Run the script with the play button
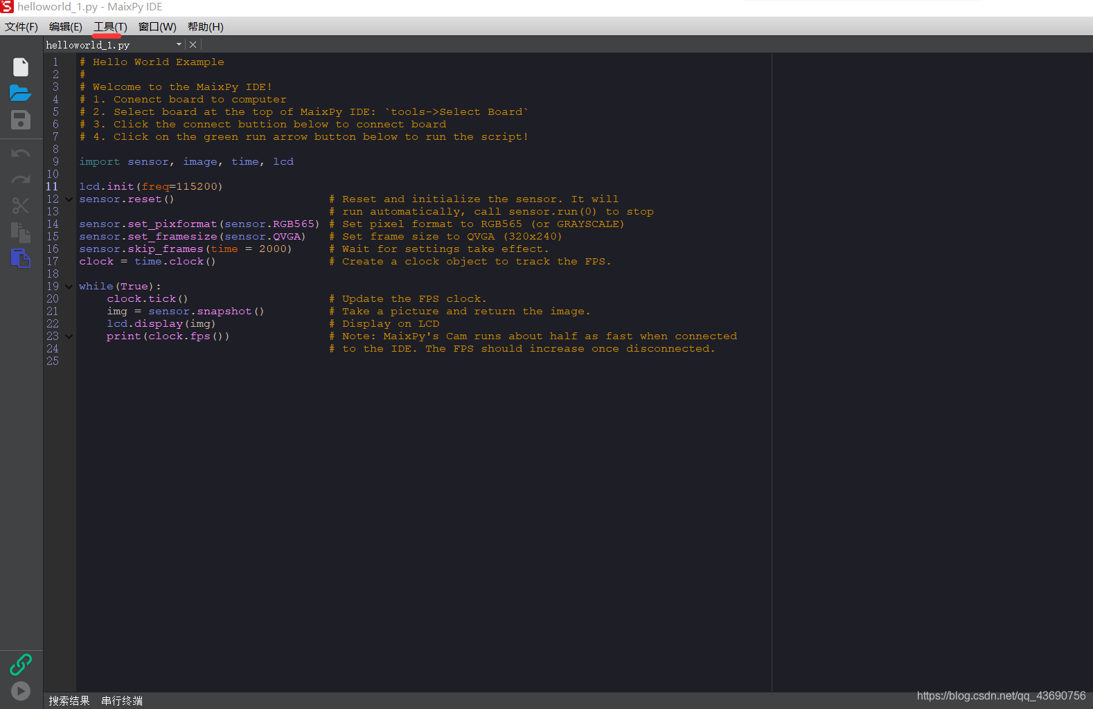Viewport: 1093px width, 709px height. 21,691
